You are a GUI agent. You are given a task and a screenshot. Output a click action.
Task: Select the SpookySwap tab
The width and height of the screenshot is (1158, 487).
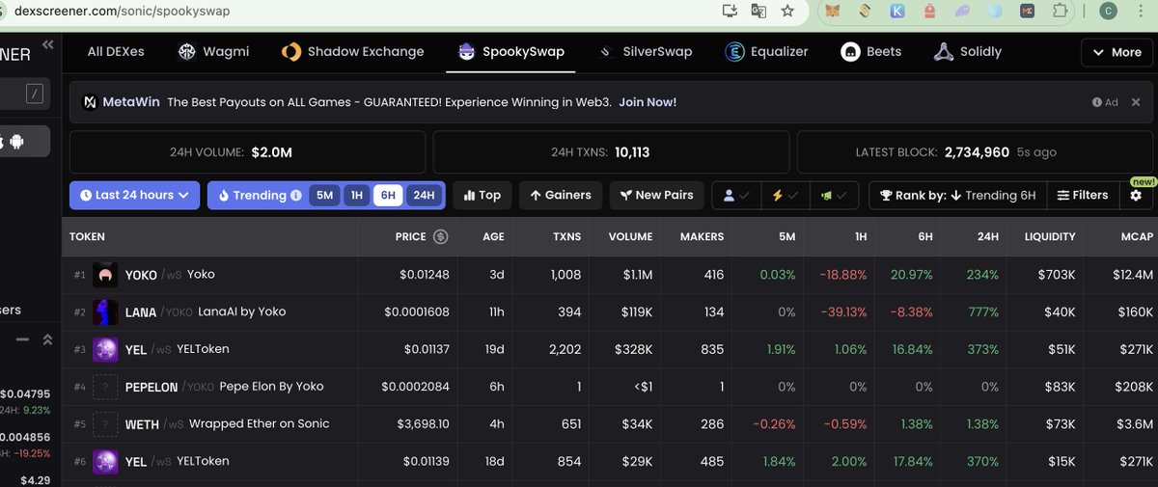point(510,51)
